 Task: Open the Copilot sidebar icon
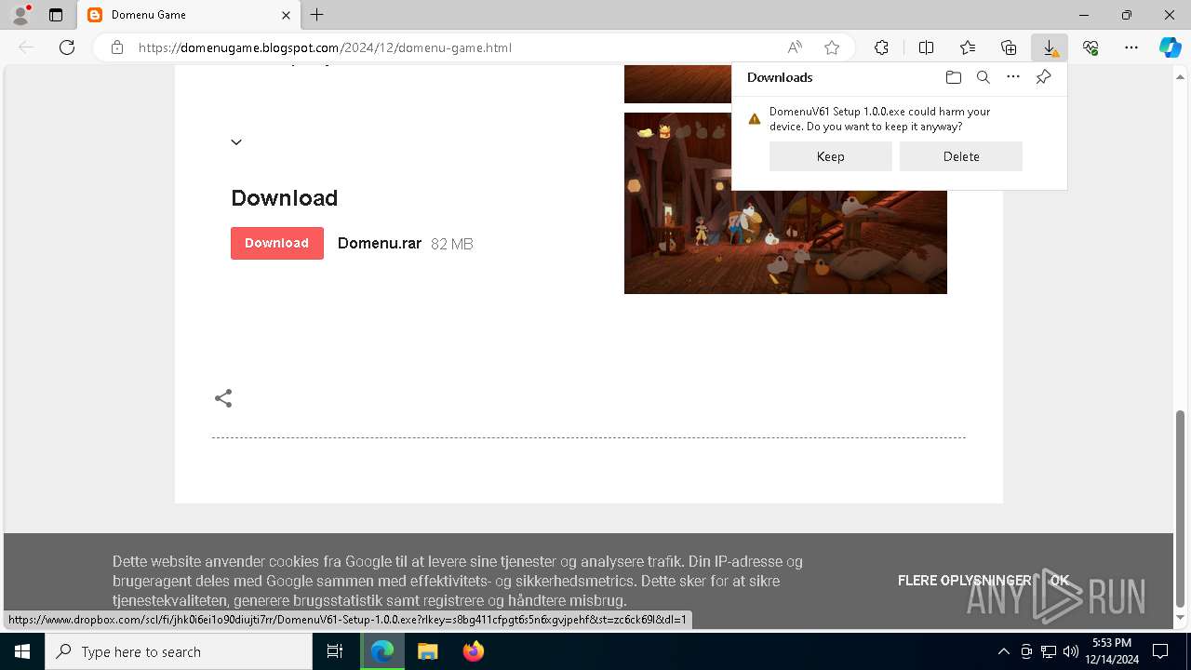tap(1170, 47)
